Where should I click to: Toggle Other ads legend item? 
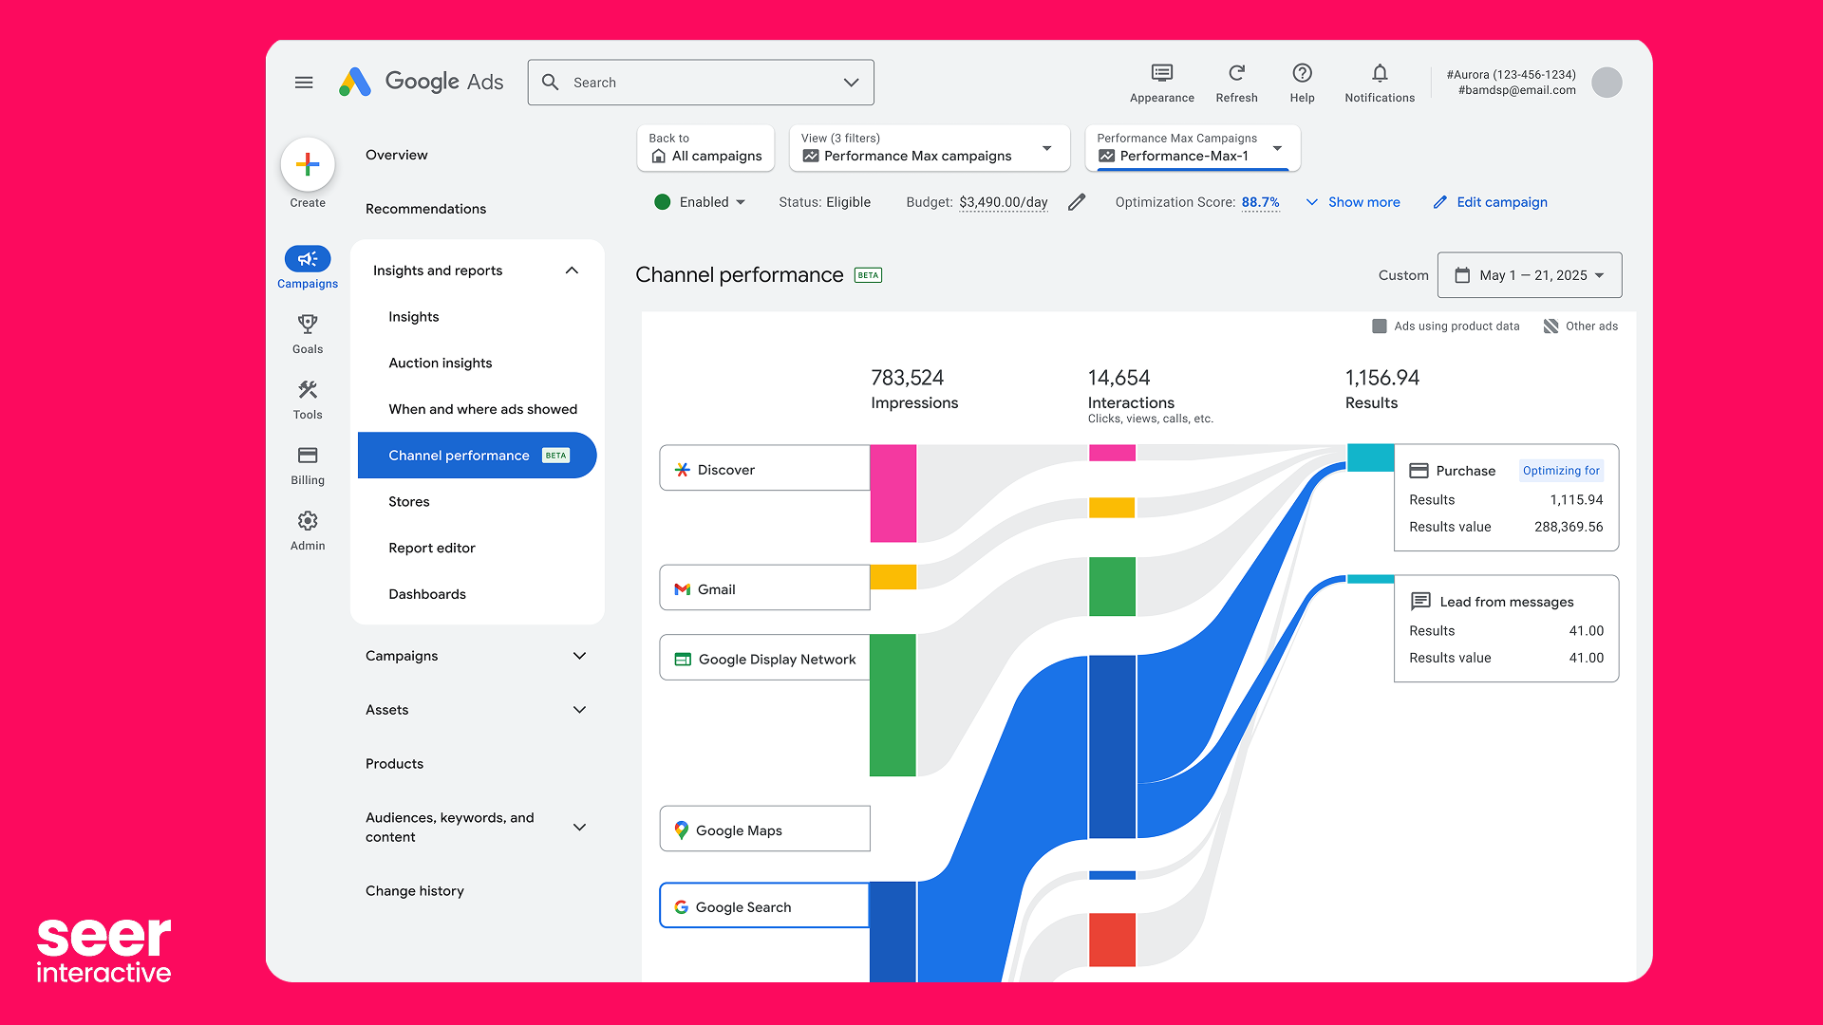[x=1581, y=326]
